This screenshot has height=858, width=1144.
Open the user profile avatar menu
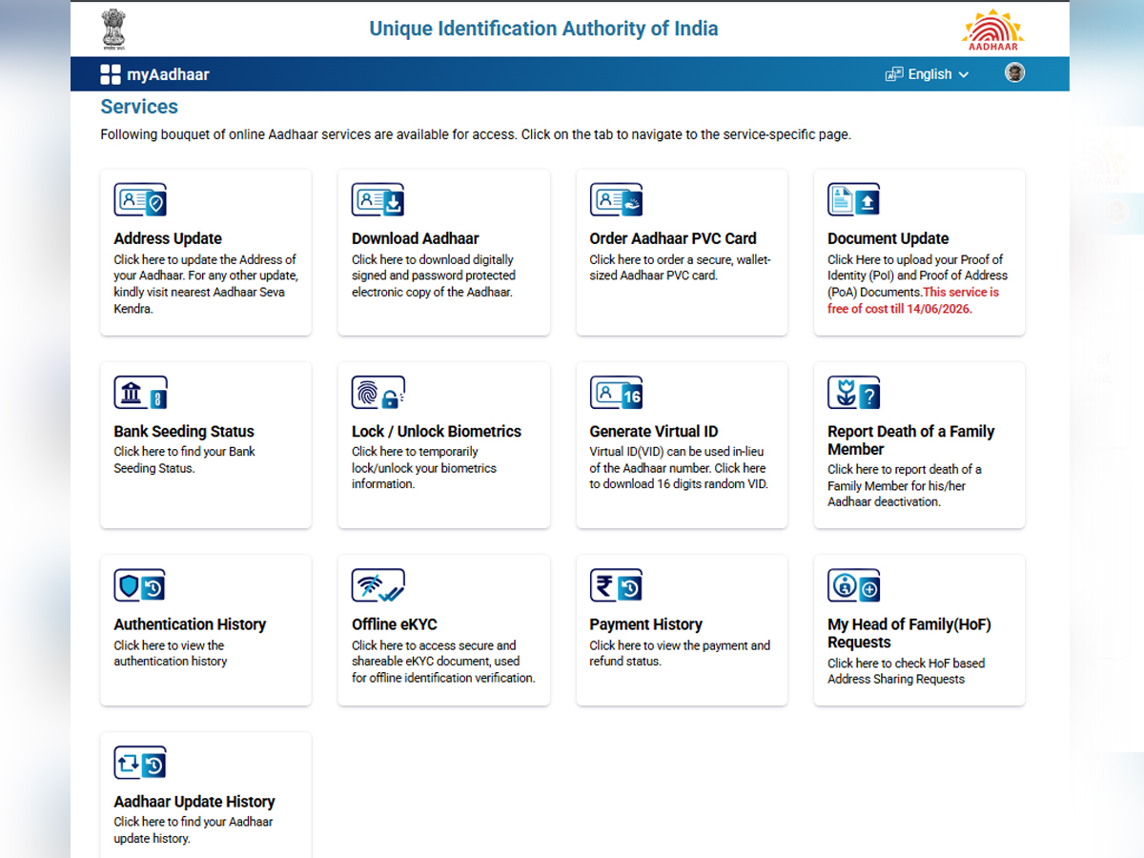click(1015, 73)
